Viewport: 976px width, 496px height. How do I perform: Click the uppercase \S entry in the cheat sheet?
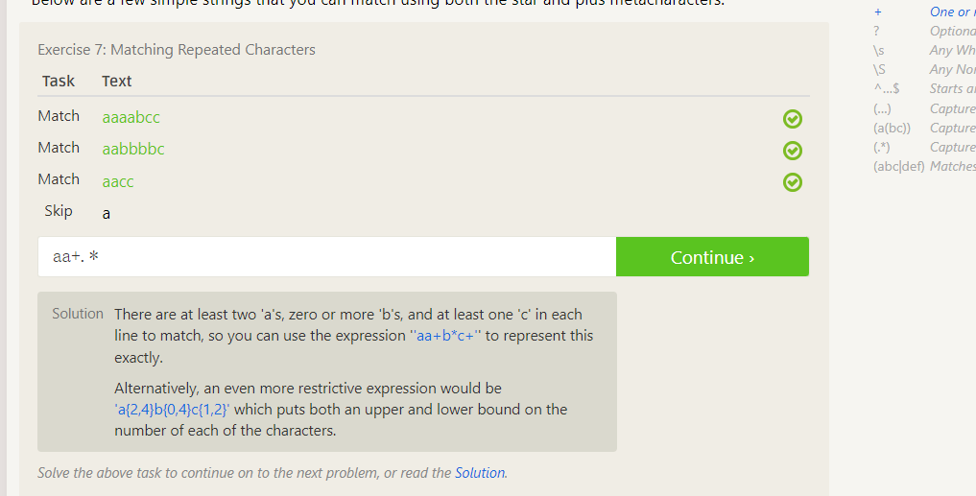pyautogui.click(x=878, y=70)
